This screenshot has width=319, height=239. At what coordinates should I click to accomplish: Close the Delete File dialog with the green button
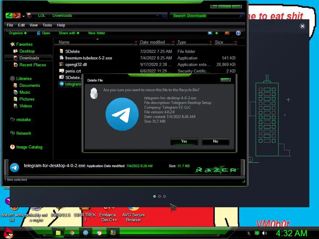(x=226, y=79)
